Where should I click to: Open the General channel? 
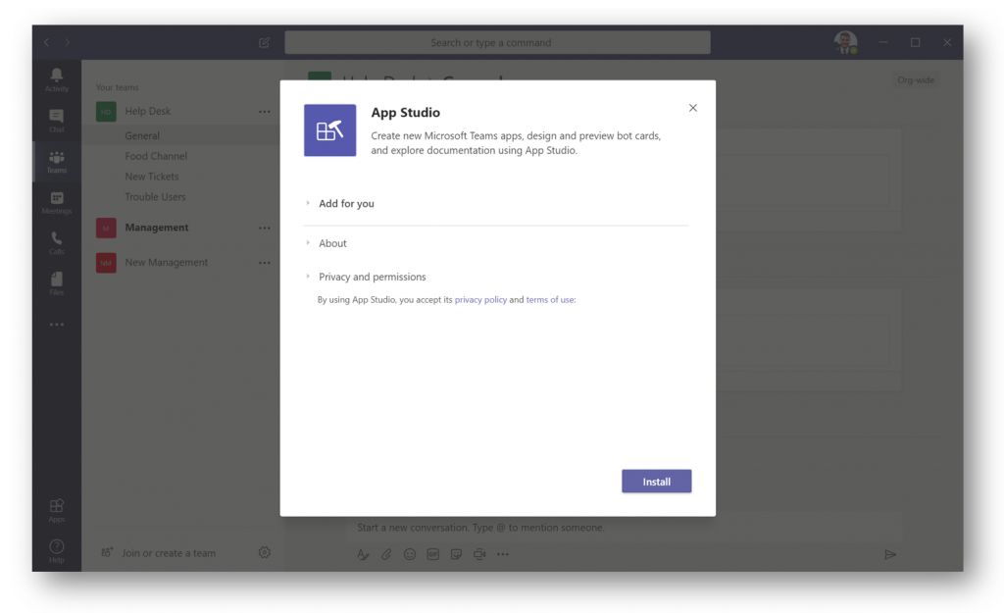point(142,135)
